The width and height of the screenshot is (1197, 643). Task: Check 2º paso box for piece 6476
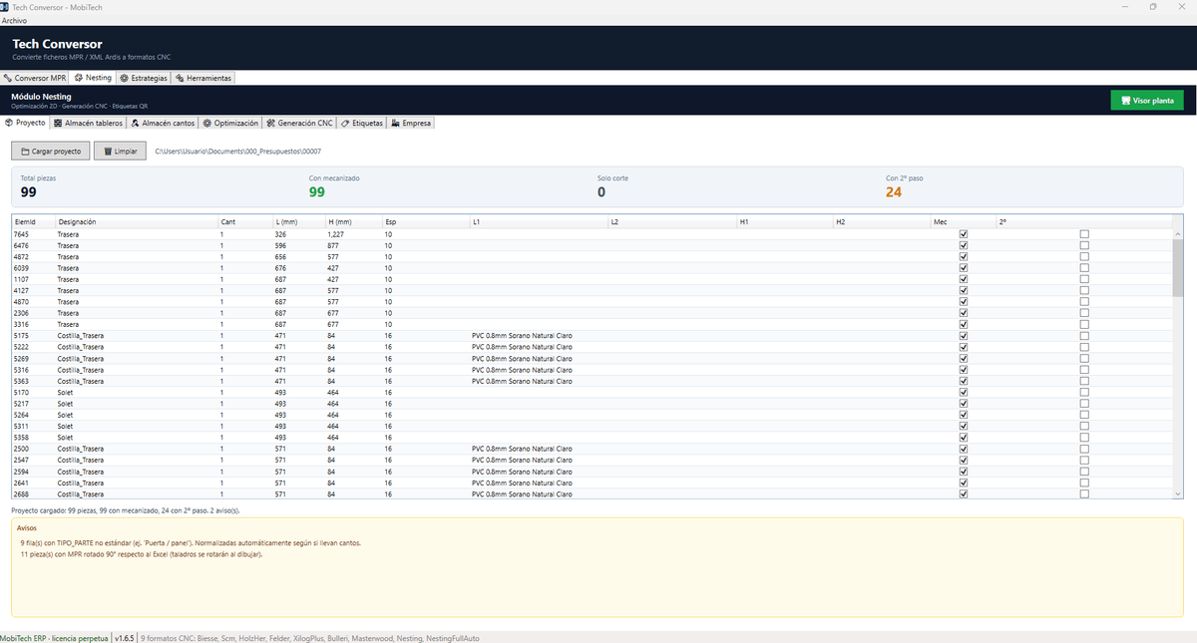point(1084,245)
